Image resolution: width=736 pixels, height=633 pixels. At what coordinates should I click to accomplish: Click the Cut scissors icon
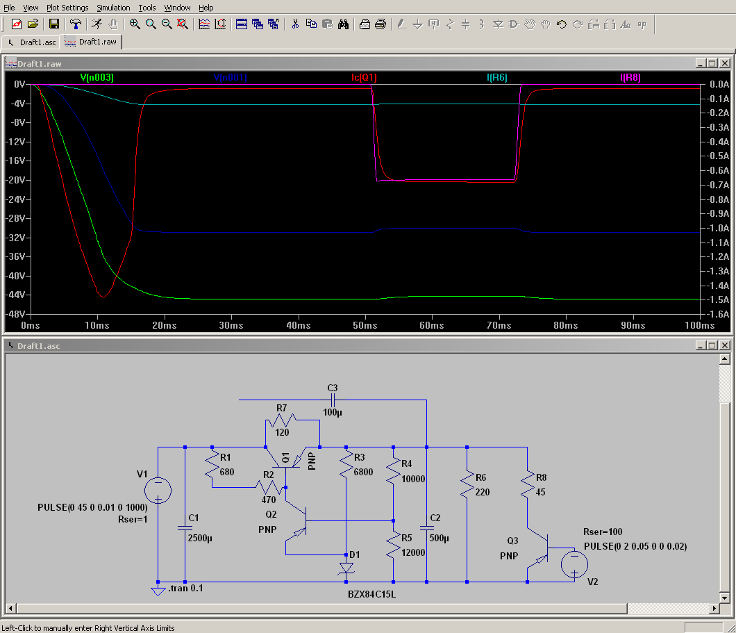[295, 24]
